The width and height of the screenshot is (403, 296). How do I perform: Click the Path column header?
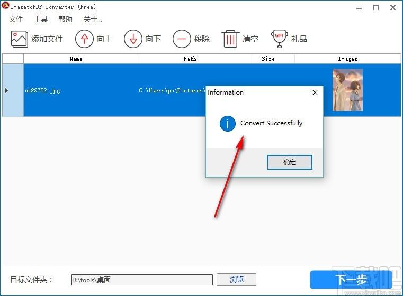coord(195,59)
